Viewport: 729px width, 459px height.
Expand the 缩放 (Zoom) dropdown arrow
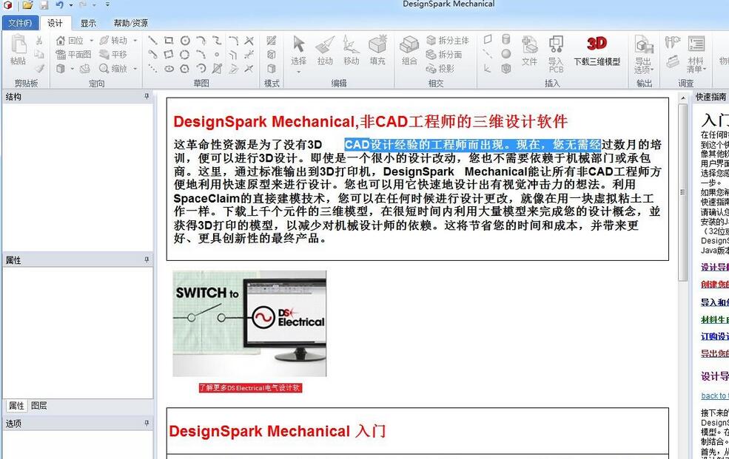point(135,69)
